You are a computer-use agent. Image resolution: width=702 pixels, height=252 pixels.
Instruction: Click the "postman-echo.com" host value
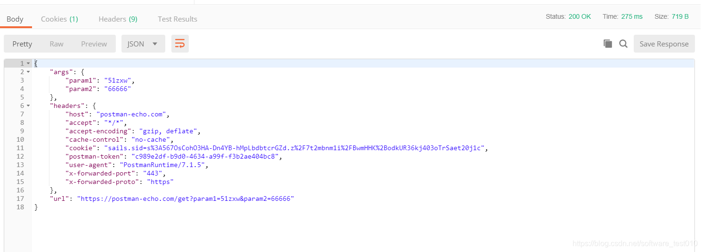[x=131, y=114]
